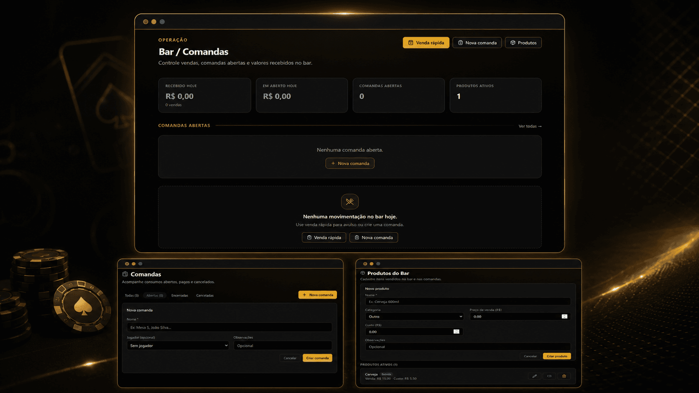Click the Bar / Comandas page title
The image size is (699, 393).
(194, 52)
